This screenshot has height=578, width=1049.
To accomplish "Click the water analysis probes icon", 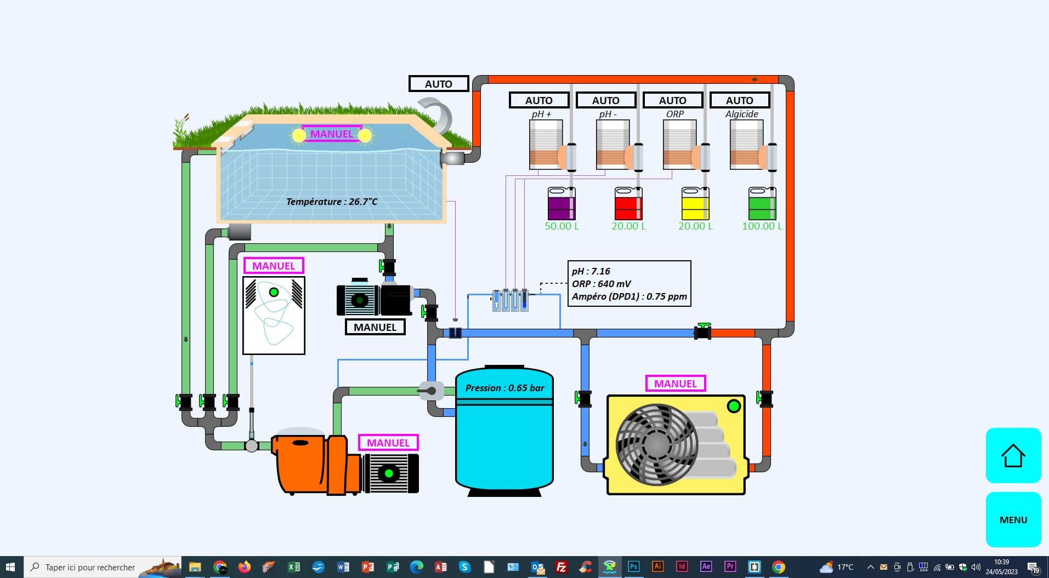I will click(510, 299).
